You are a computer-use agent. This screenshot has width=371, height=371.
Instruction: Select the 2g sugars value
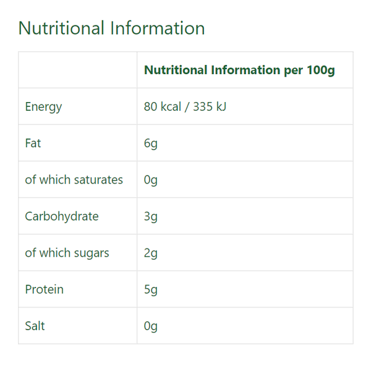[151, 253]
